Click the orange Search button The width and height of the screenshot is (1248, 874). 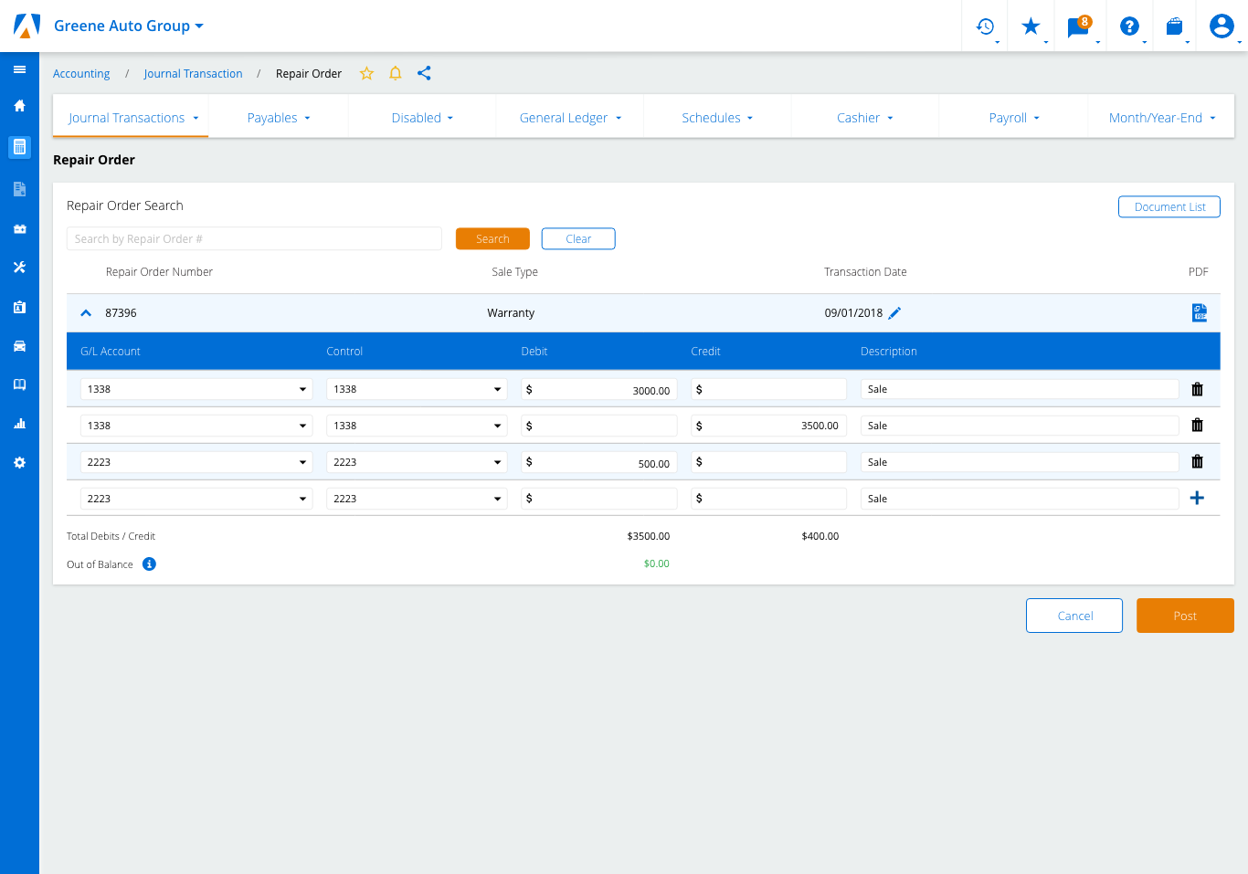click(492, 239)
